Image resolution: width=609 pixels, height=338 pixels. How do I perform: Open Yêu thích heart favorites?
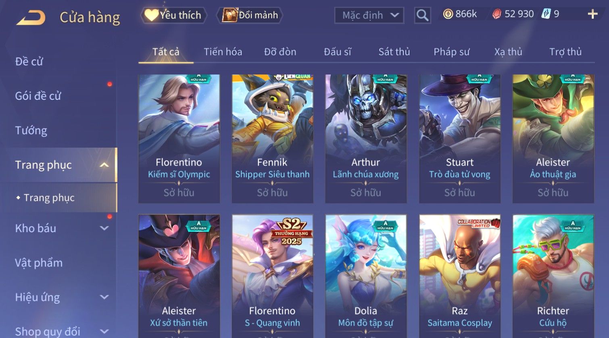pyautogui.click(x=174, y=15)
